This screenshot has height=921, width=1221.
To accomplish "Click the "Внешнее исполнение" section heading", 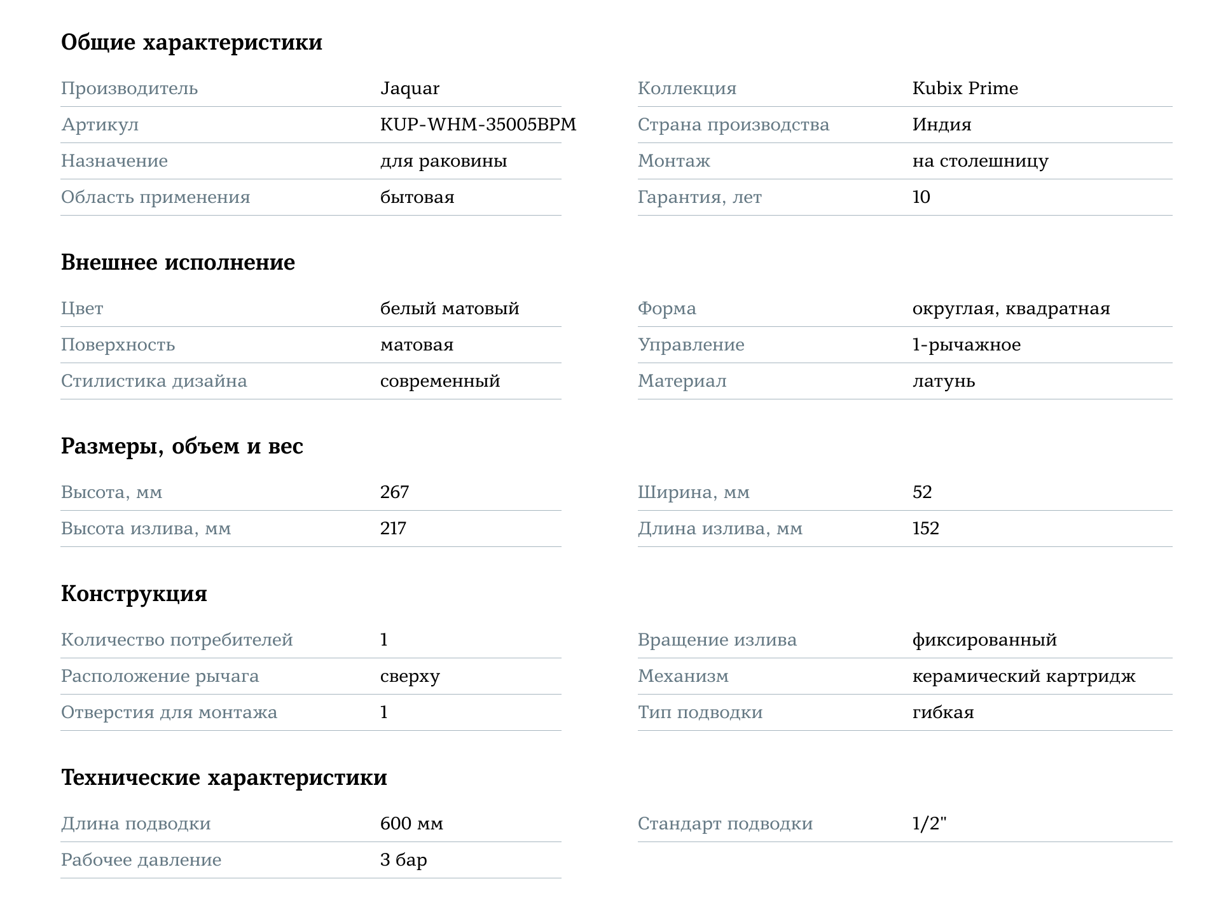I will (178, 263).
